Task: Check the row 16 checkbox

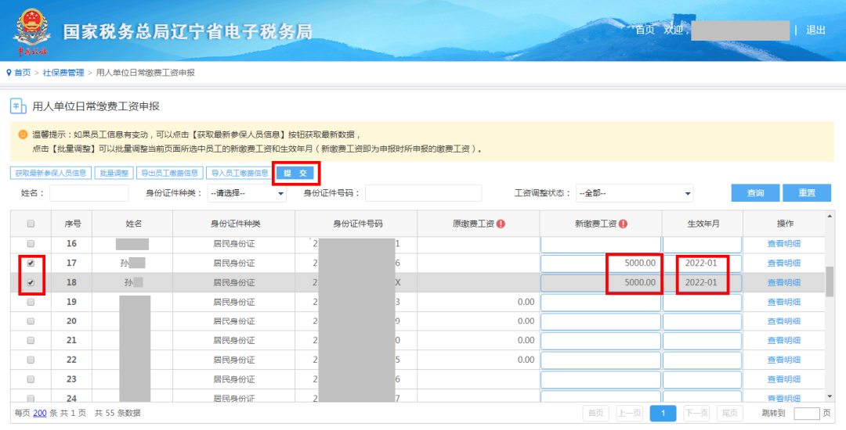Action: click(31, 244)
